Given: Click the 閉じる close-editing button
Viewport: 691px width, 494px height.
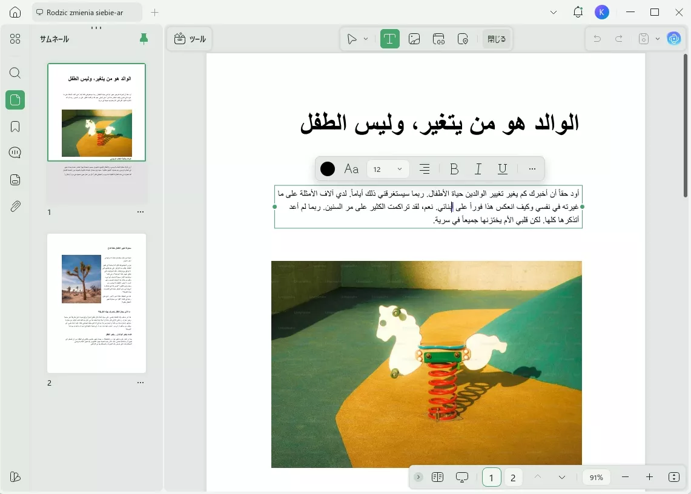Looking at the screenshot, I should [497, 39].
